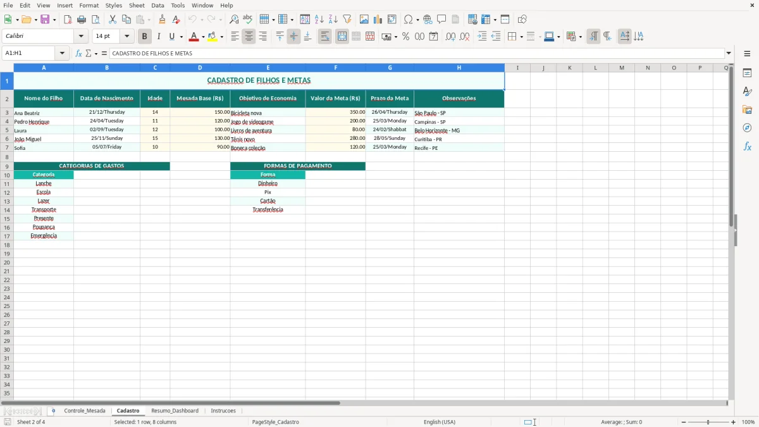The height and width of the screenshot is (427, 759).
Task: Open the sidebar Gallery deck
Action: [747, 109]
